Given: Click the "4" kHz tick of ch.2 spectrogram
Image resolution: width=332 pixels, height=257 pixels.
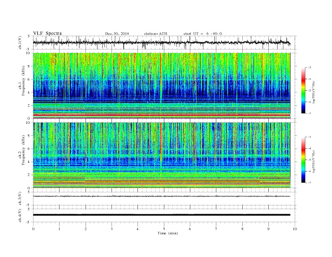Looking at the screenshot, I should (29, 162).
